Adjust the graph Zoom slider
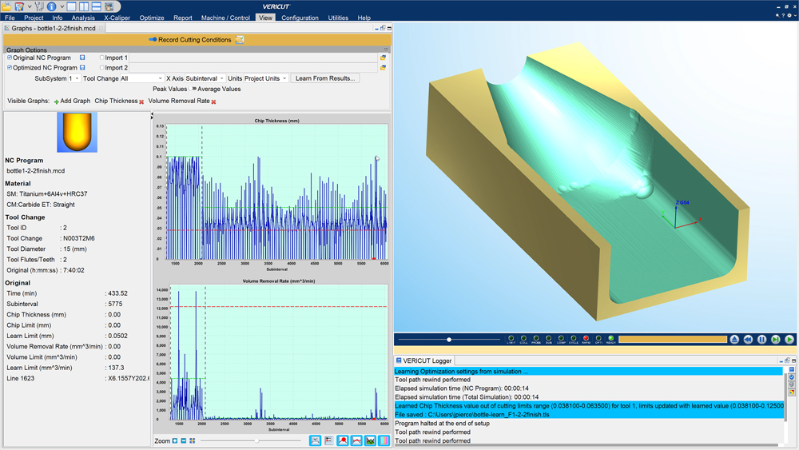Viewport: 799px width, 450px height. [x=256, y=440]
